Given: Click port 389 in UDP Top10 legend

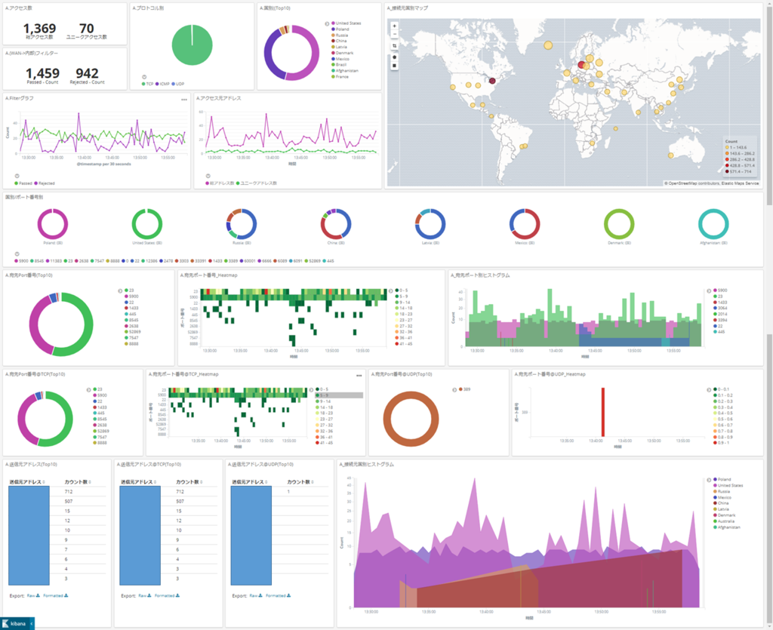Looking at the screenshot, I should [464, 389].
